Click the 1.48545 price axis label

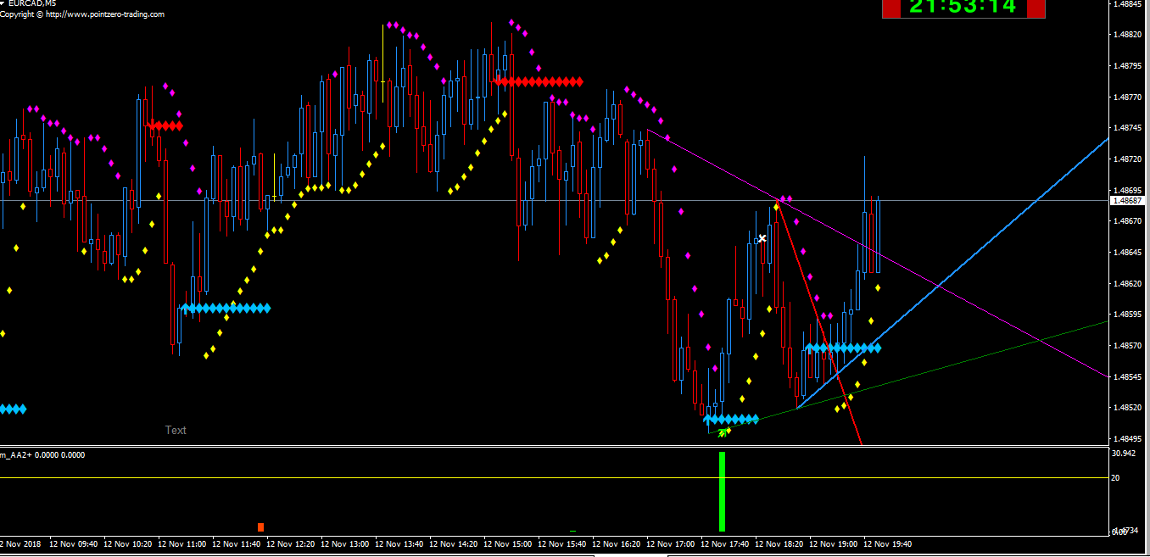pyautogui.click(x=1128, y=376)
